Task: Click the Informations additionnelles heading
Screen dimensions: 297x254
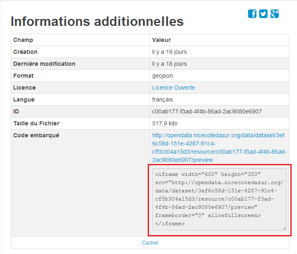Action: point(97,21)
